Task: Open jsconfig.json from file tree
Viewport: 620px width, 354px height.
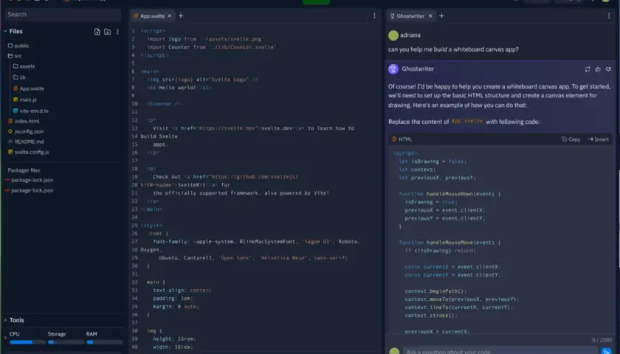Action: pyautogui.click(x=30, y=131)
